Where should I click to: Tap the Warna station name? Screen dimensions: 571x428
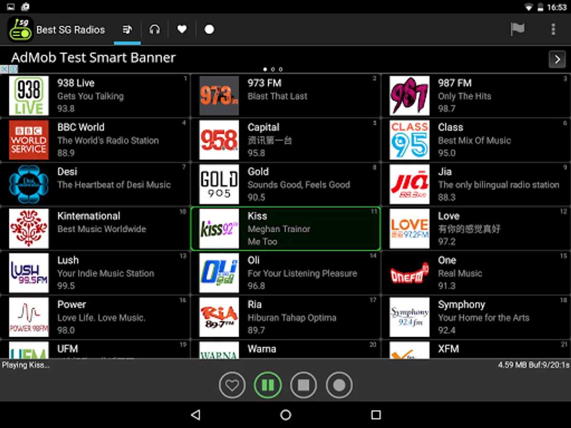tap(262, 349)
